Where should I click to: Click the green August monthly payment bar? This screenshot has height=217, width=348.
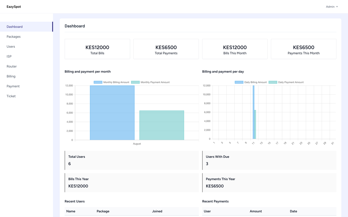[162, 125]
